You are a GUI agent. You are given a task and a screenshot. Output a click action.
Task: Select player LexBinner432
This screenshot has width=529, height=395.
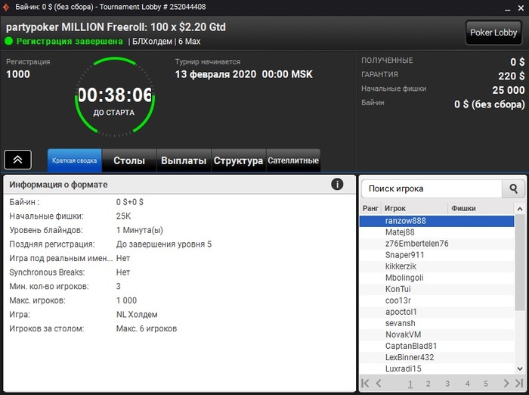point(437,357)
